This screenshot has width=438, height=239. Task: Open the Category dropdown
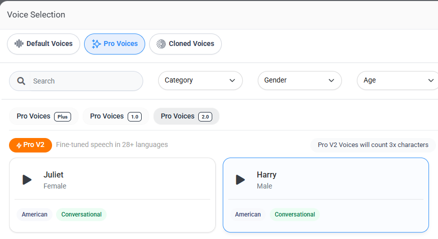pyautogui.click(x=200, y=80)
